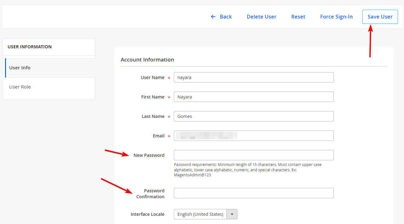
Task: Click the password requirements hint text
Action: click(x=248, y=170)
